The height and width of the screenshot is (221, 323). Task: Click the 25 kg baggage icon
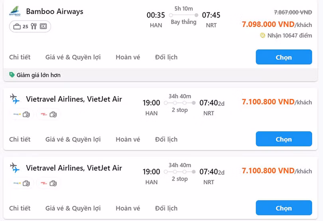(17, 26)
